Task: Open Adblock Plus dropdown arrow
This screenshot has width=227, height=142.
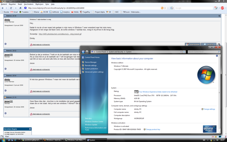Action: click(225, 8)
